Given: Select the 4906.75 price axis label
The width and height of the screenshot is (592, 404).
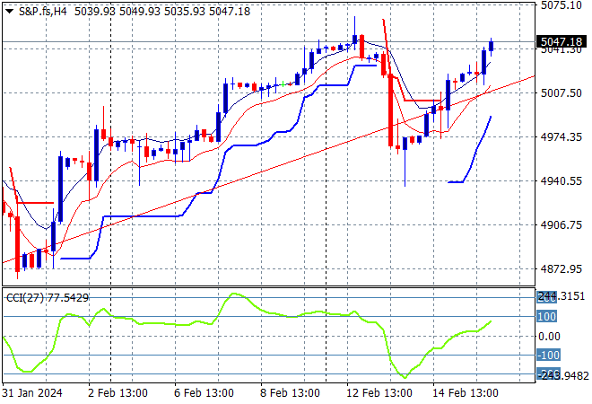Looking at the screenshot, I should click(x=561, y=224).
